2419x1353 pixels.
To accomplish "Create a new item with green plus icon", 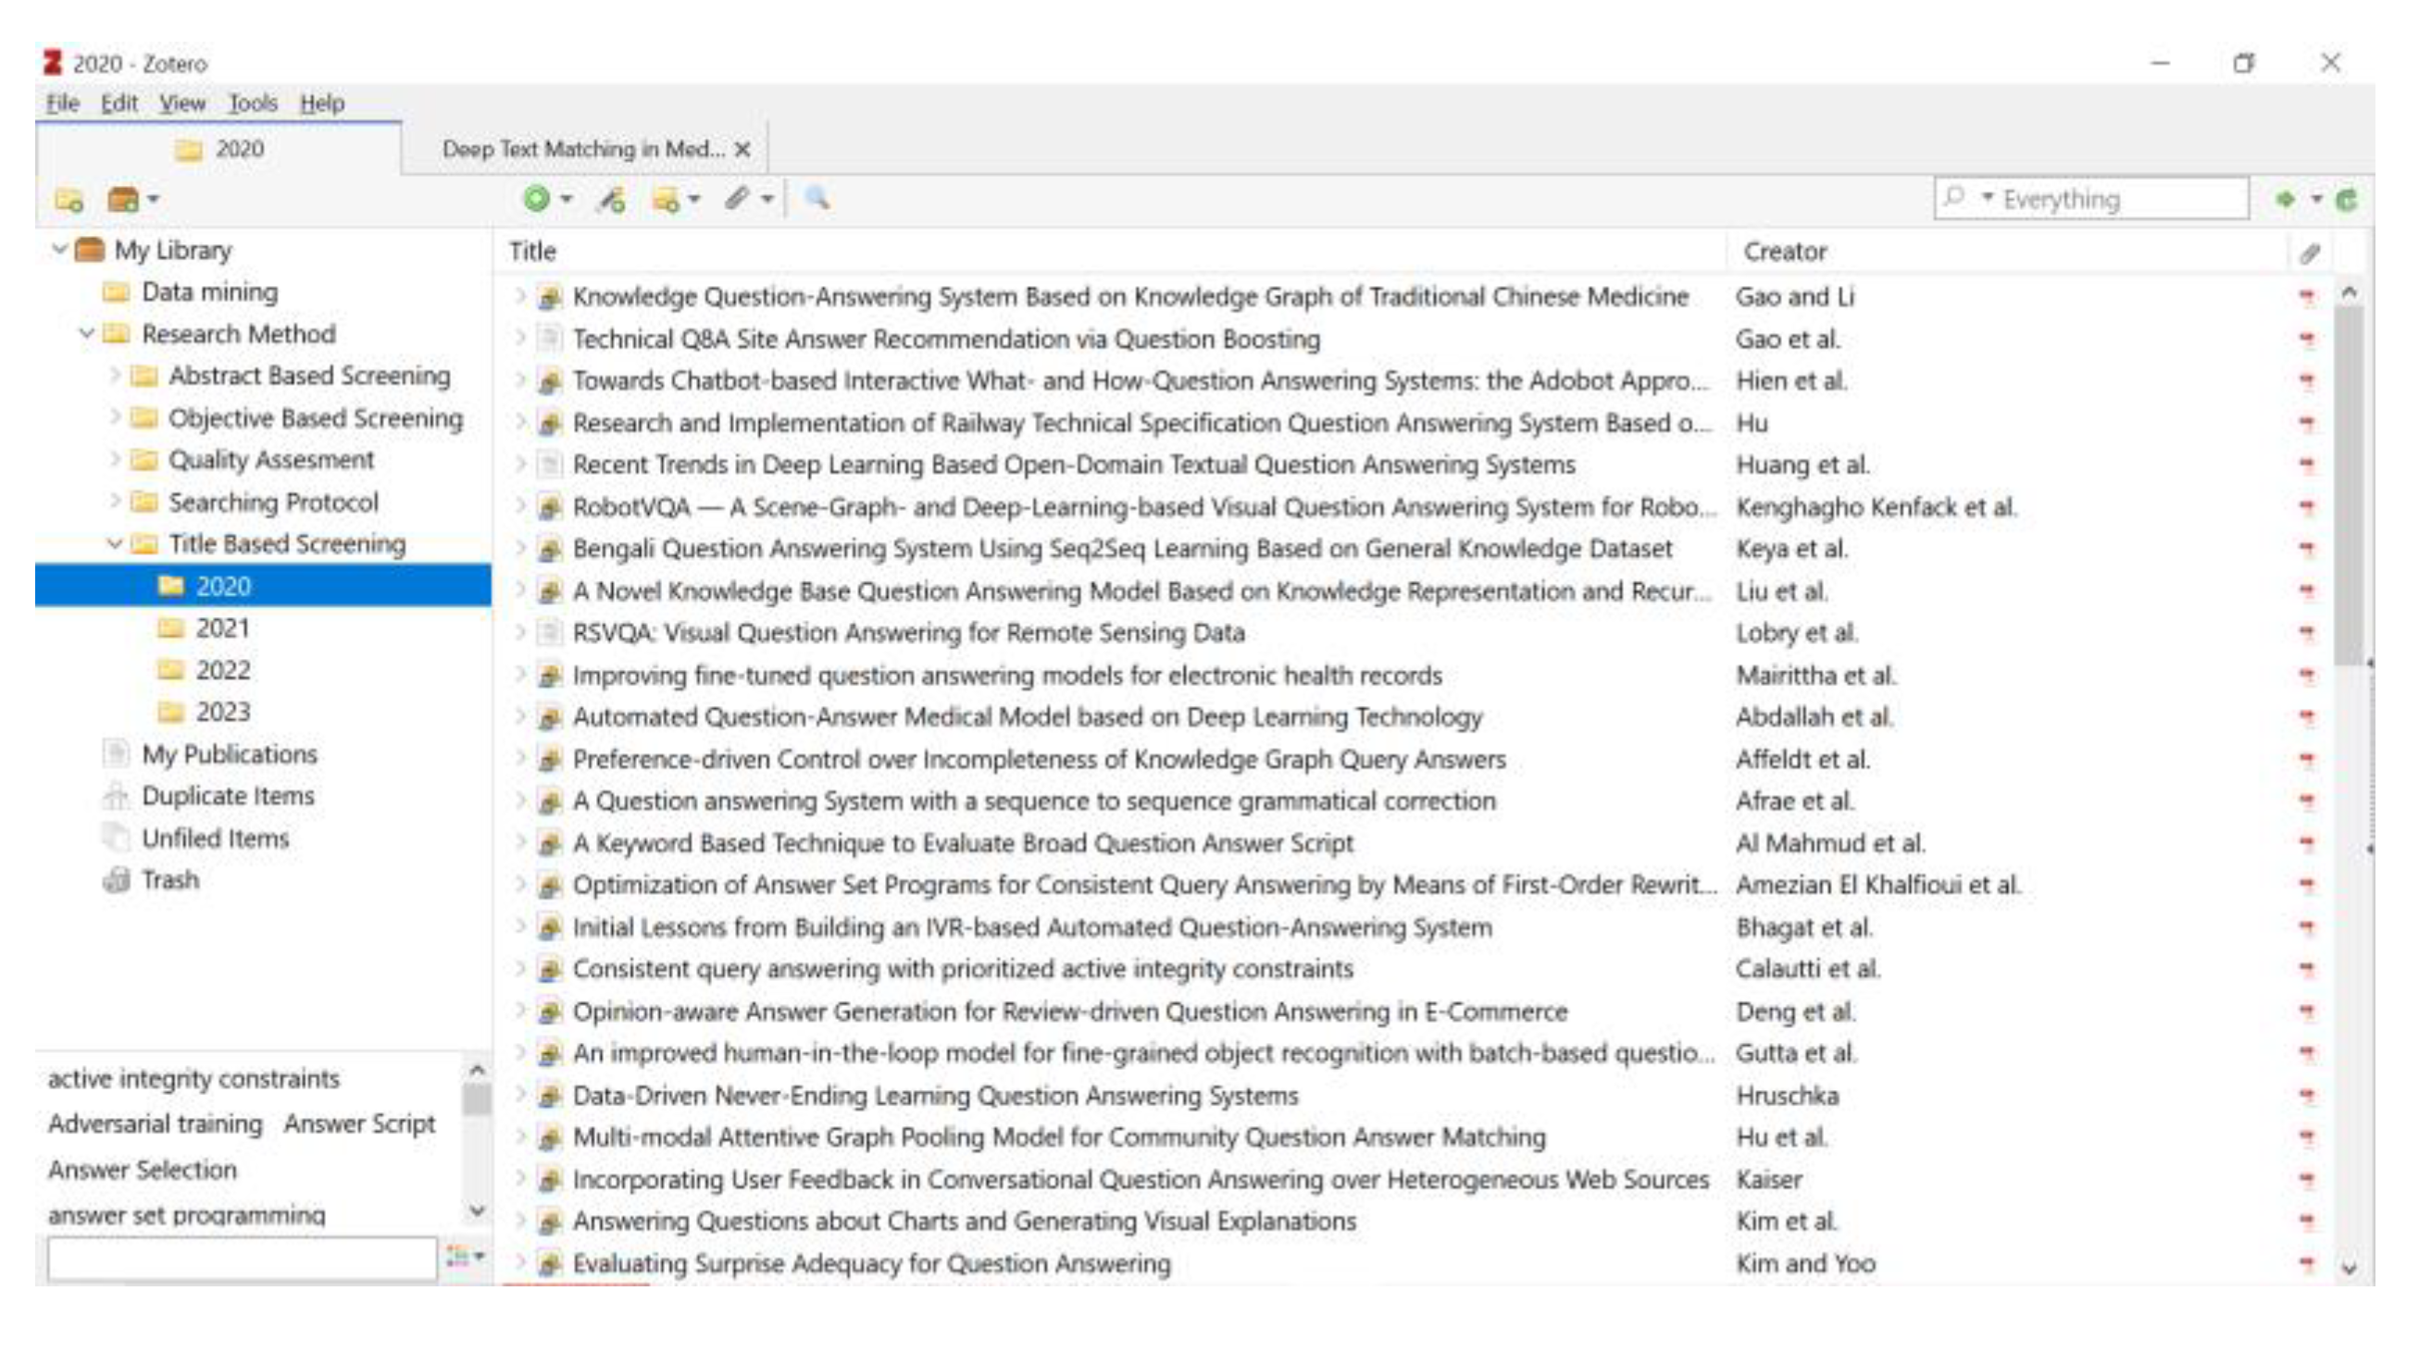I will coord(535,200).
